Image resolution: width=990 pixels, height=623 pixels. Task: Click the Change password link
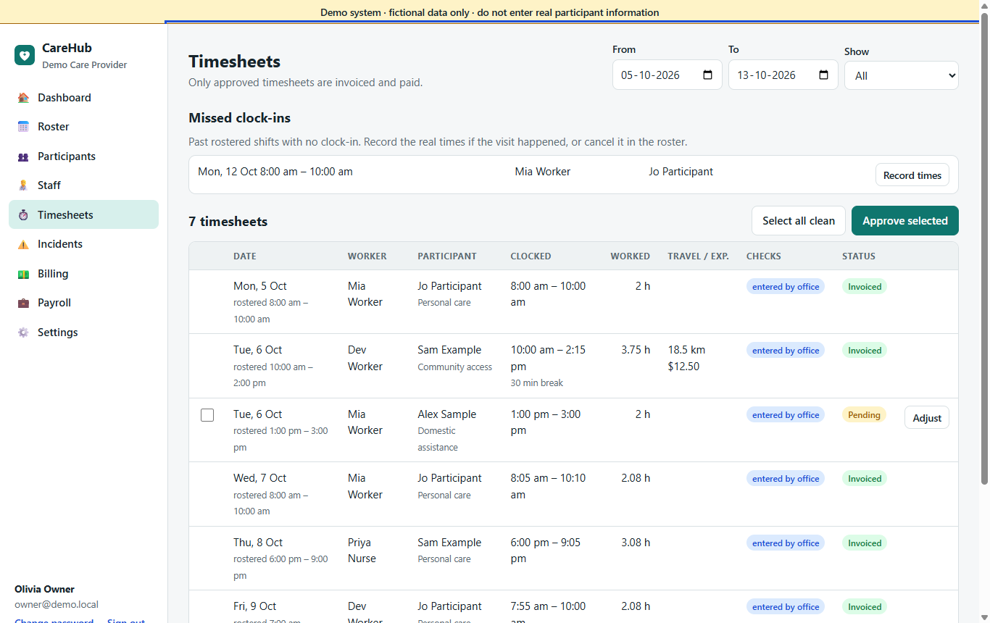(x=54, y=622)
